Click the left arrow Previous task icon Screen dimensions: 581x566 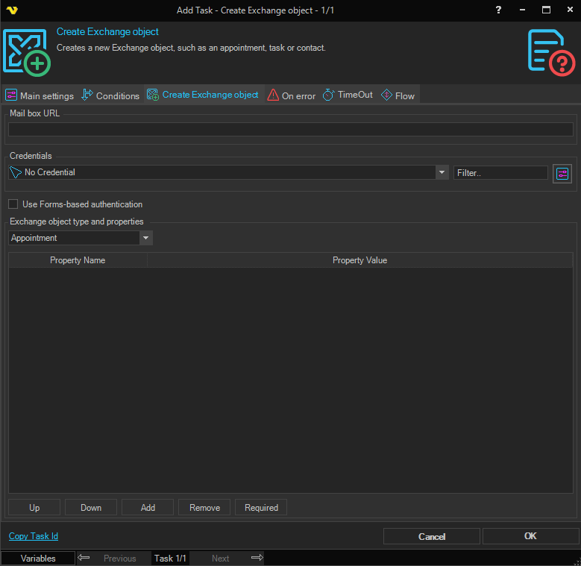[x=84, y=558]
